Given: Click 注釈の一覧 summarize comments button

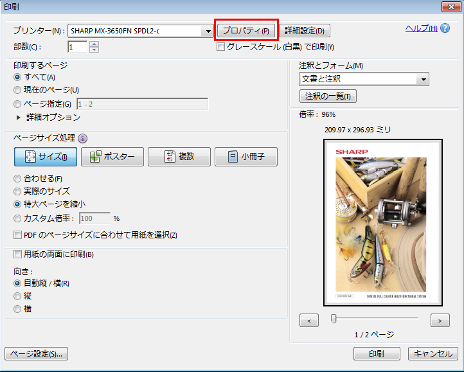Looking at the screenshot, I should pyautogui.click(x=328, y=96).
